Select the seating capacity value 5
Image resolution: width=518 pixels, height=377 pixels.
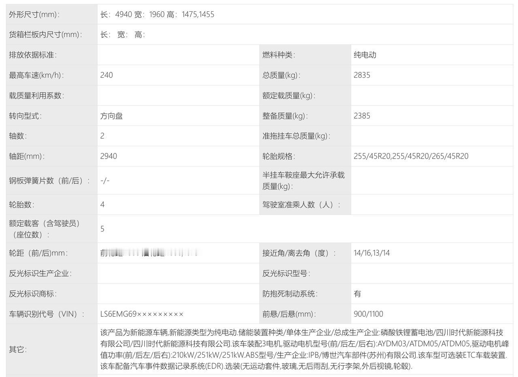point(102,229)
